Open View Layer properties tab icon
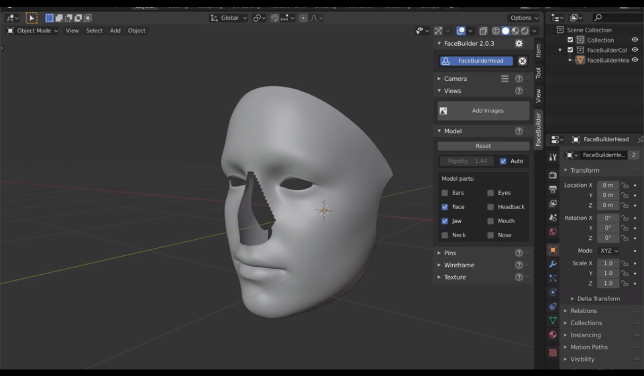 coord(553,203)
